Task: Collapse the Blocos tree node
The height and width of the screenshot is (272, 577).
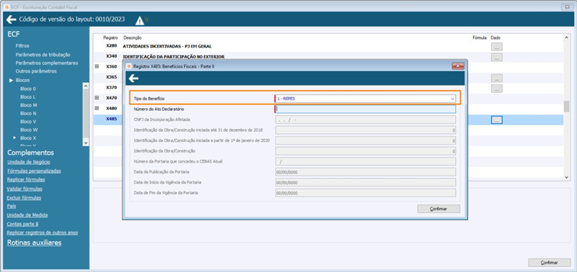Action: point(12,80)
